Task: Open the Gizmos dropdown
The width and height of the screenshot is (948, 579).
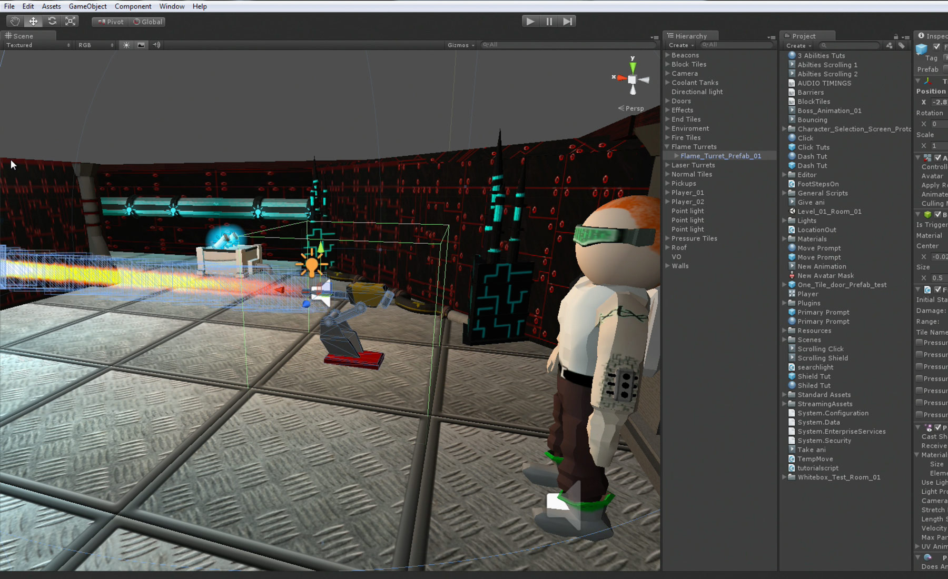Action: [x=461, y=45]
